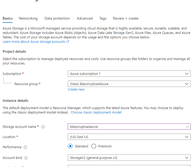Click Choose classic deployment model link
Screen dimensions: 192x167
(96, 112)
